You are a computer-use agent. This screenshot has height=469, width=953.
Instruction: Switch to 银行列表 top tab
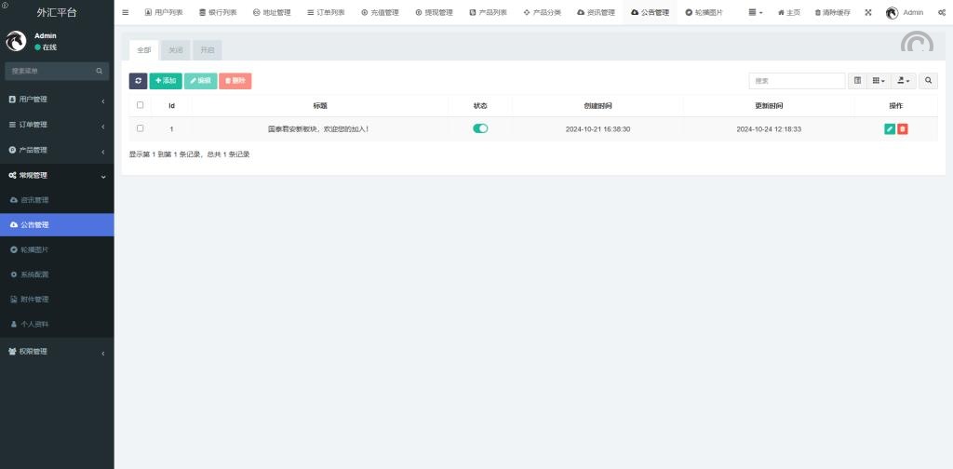[218, 12]
